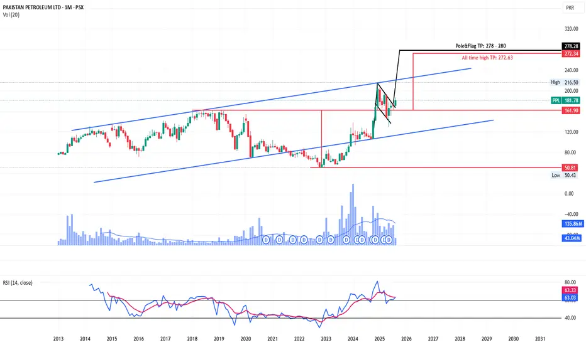Click the 2019 label on time axis

click(x=219, y=339)
